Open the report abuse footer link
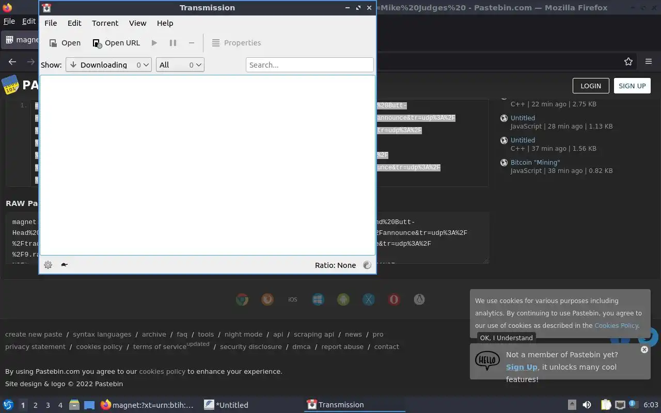The image size is (661, 413). pyautogui.click(x=342, y=346)
